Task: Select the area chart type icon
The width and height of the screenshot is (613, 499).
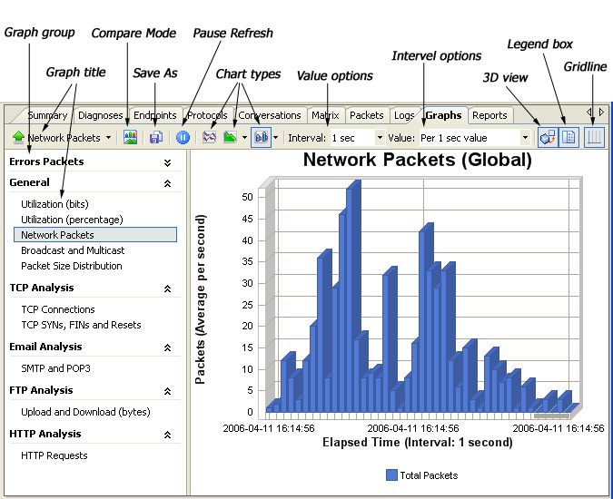Action: click(x=231, y=137)
